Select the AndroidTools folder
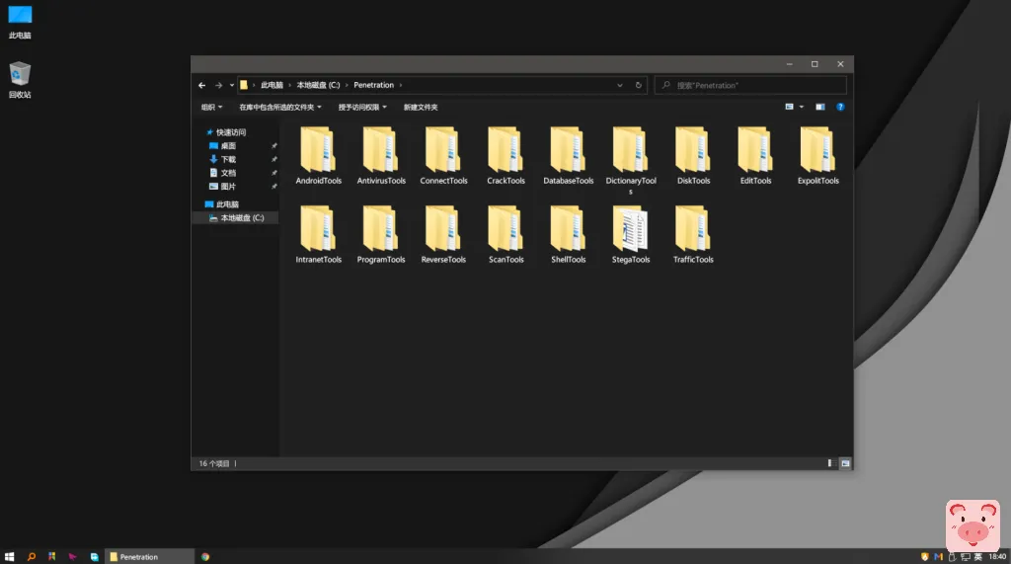This screenshot has width=1011, height=564. point(318,151)
